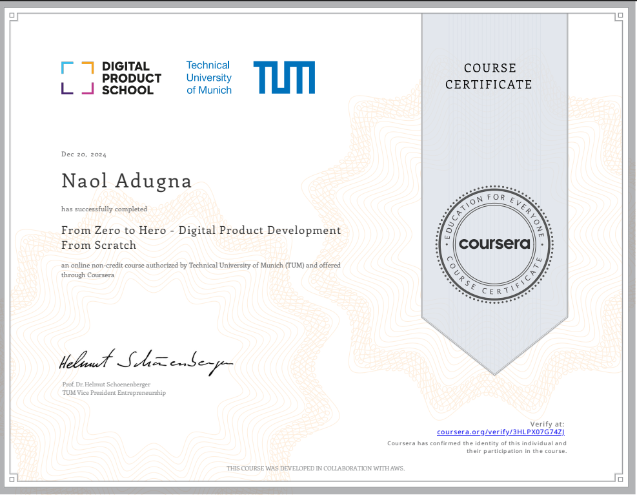Screen dimensions: 637x495
Task: Click the TUM Vice President Entrepreneurship title
Action: click(114, 393)
